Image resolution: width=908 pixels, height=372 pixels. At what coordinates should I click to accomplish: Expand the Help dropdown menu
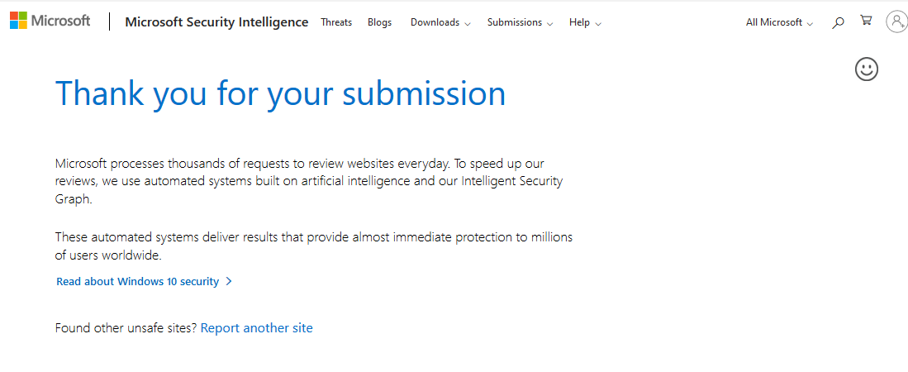point(585,22)
